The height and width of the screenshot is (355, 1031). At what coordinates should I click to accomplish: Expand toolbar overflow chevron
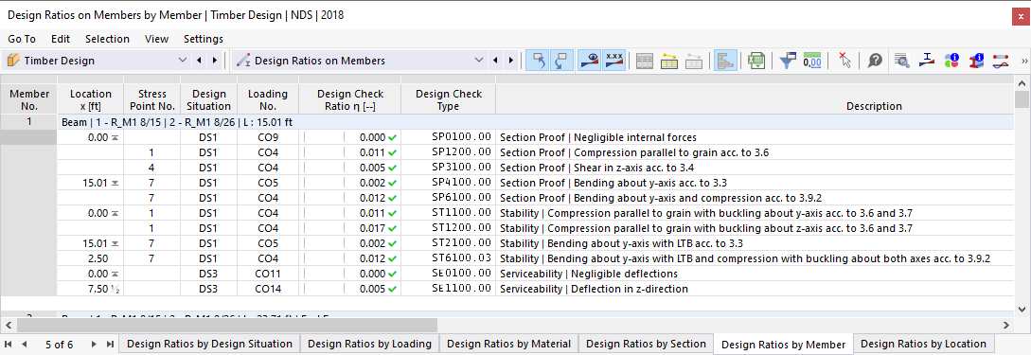1023,61
